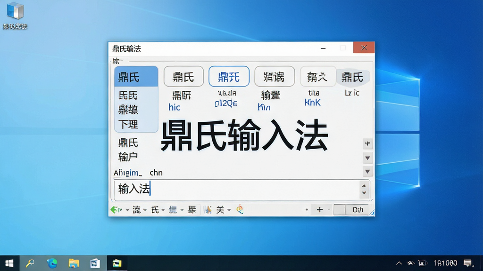The height and width of the screenshot is (271, 483).
Task: Click the down arrow of input field spinner
Action: [x=364, y=193]
